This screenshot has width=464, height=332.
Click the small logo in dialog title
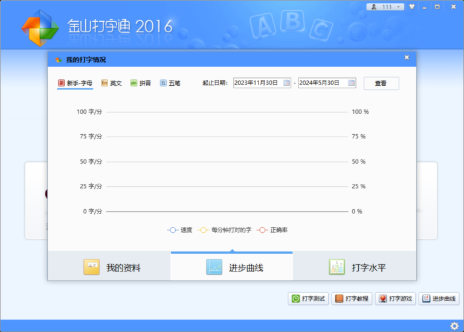59,60
